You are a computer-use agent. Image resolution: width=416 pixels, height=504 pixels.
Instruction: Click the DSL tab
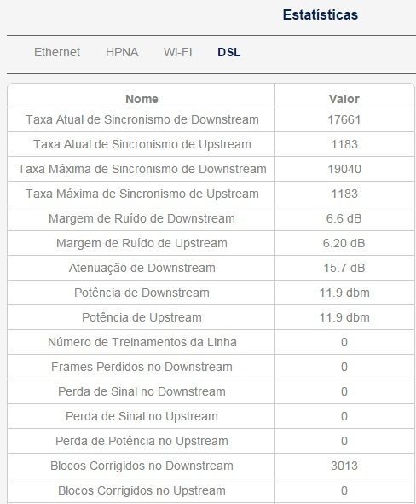(229, 52)
